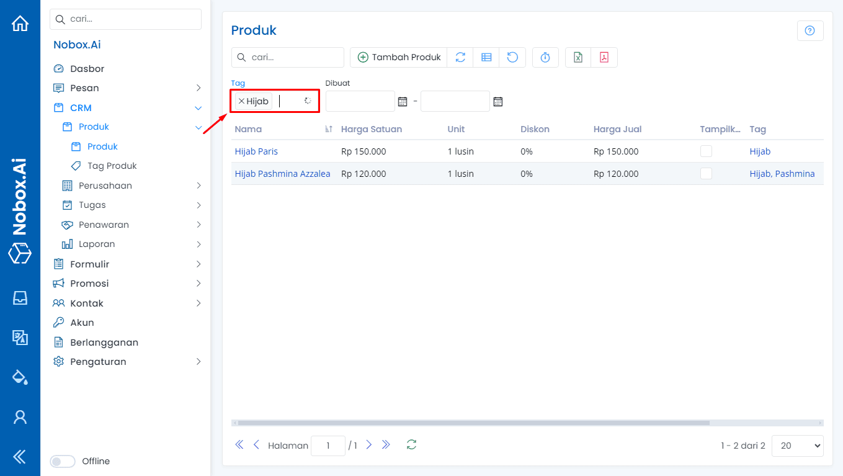Viewport: 843px width, 476px height.
Task: Click the Tambah Produk button
Action: click(399, 57)
